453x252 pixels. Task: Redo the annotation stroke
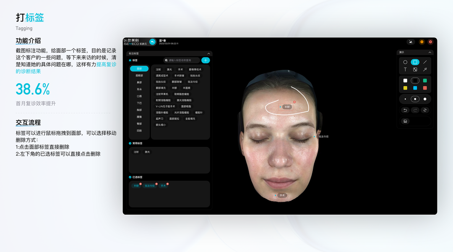[x=415, y=110]
